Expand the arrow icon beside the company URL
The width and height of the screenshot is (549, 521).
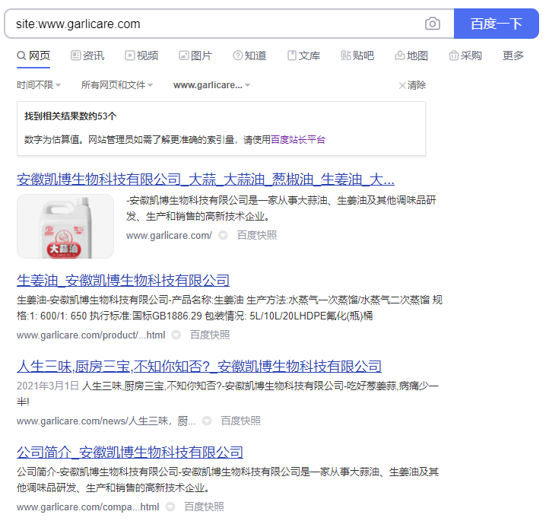click(170, 507)
